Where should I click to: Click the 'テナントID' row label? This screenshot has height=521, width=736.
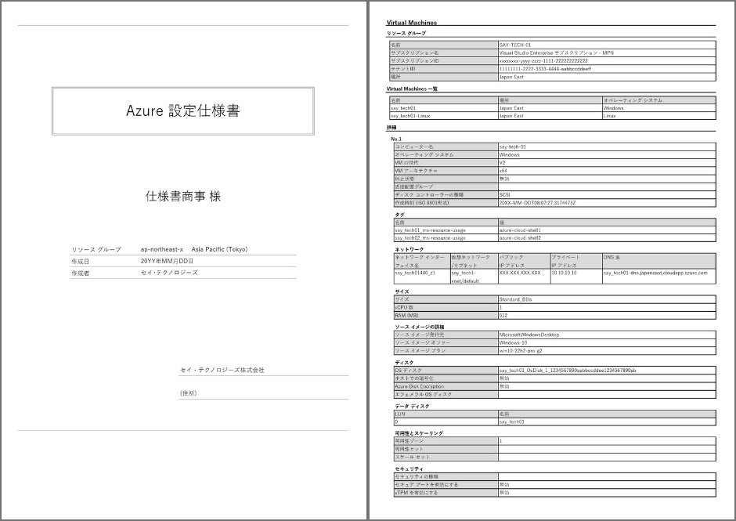pos(403,69)
